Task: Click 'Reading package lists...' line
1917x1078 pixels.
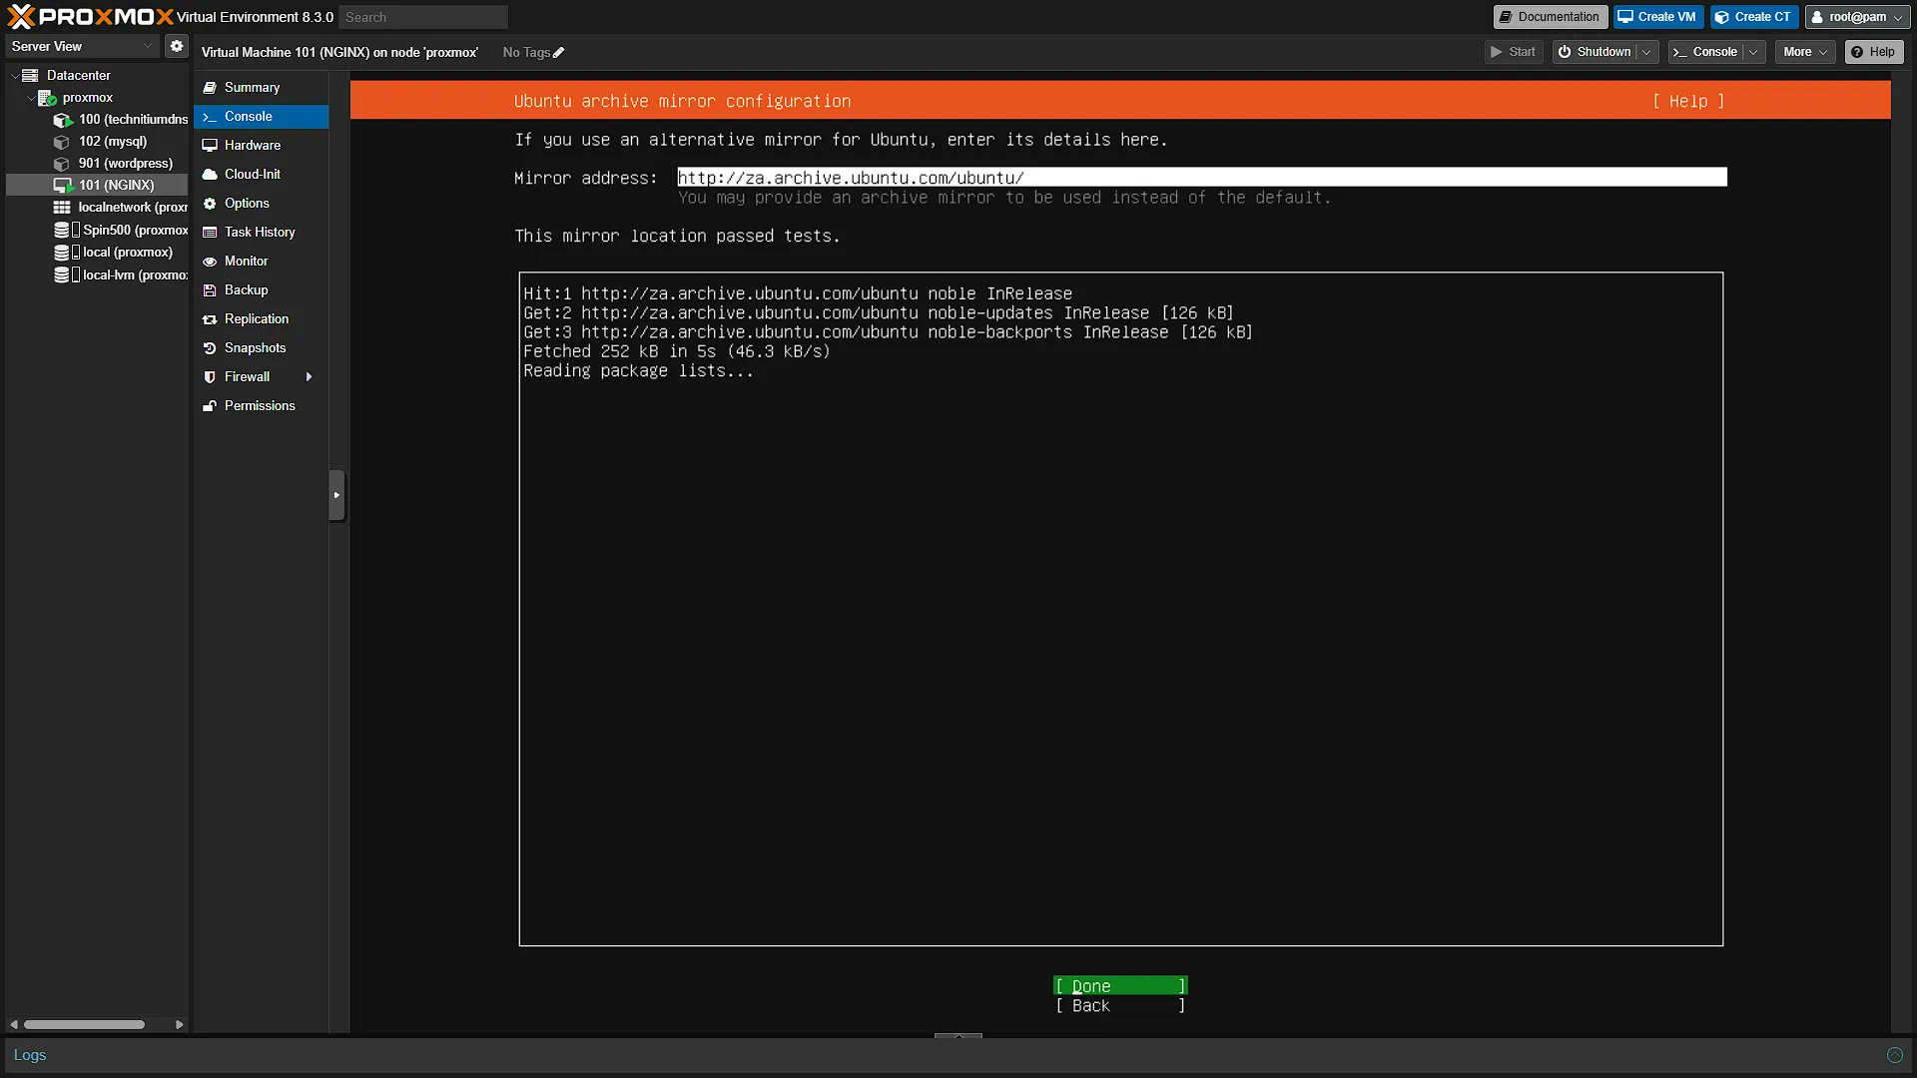Action: 638,371
